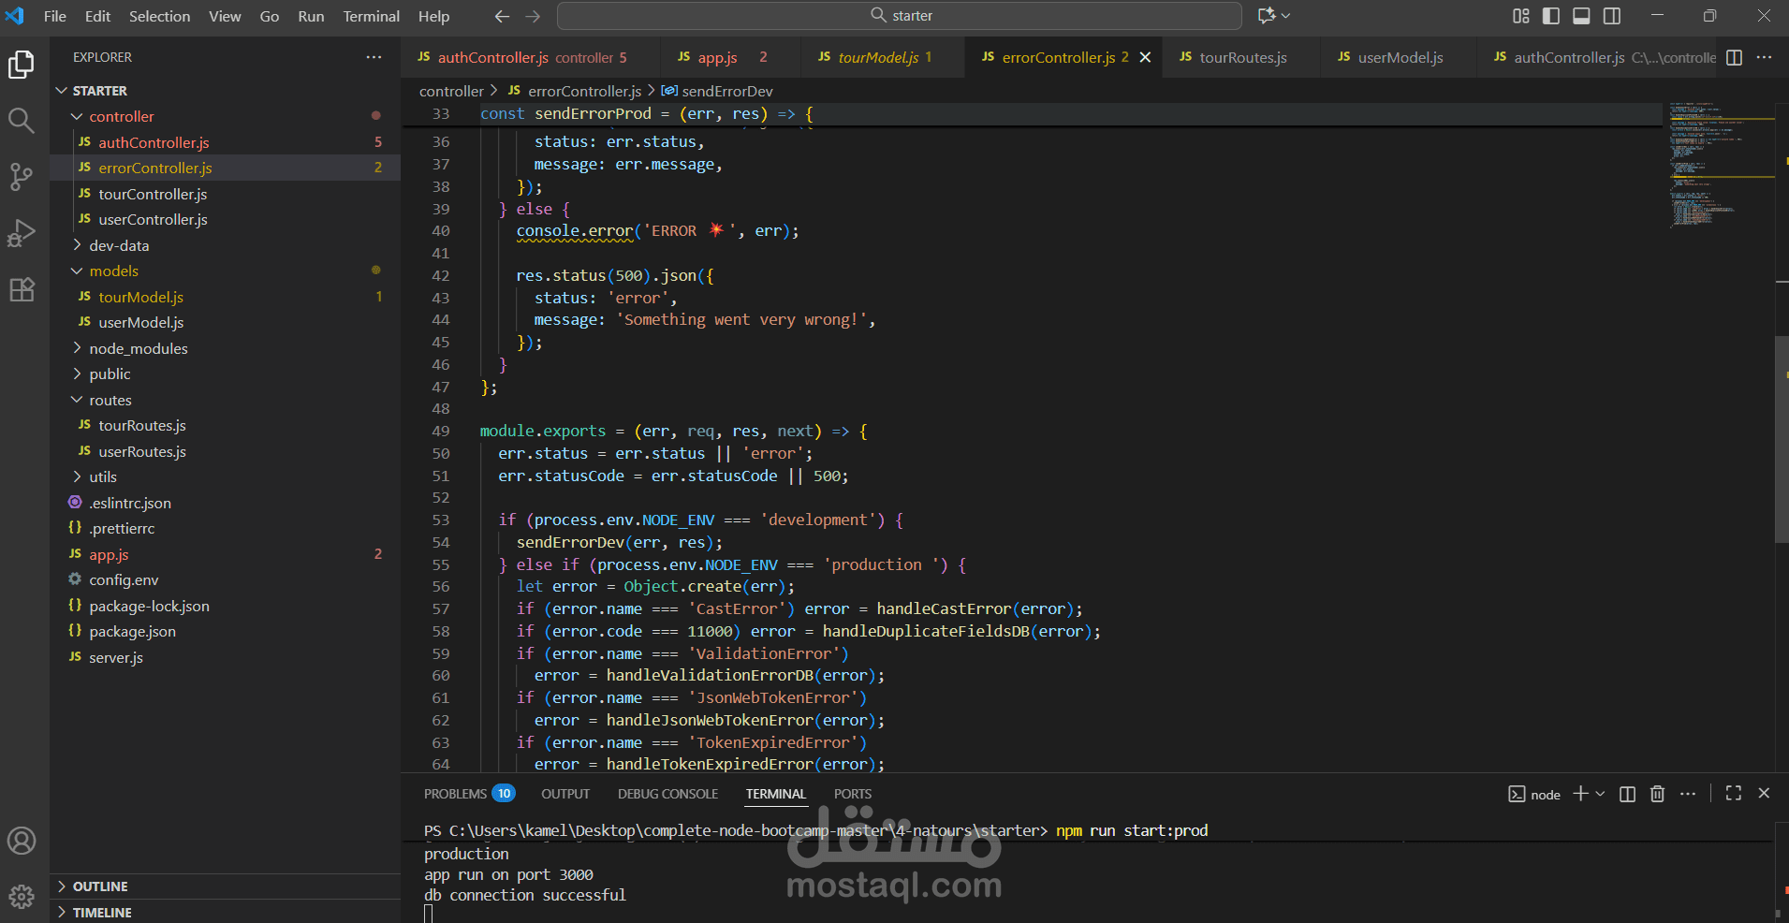Switch to the userModel.js editor tab
Screen dimensions: 1789x923
[x=1399, y=57]
